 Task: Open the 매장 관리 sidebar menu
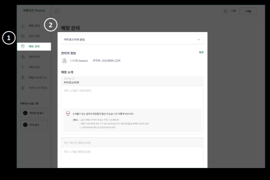click(x=34, y=46)
